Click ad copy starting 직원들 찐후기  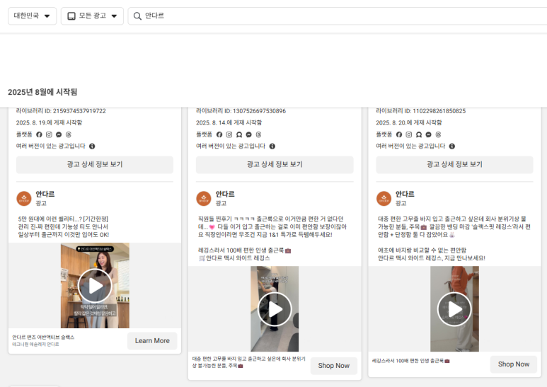click(x=272, y=238)
